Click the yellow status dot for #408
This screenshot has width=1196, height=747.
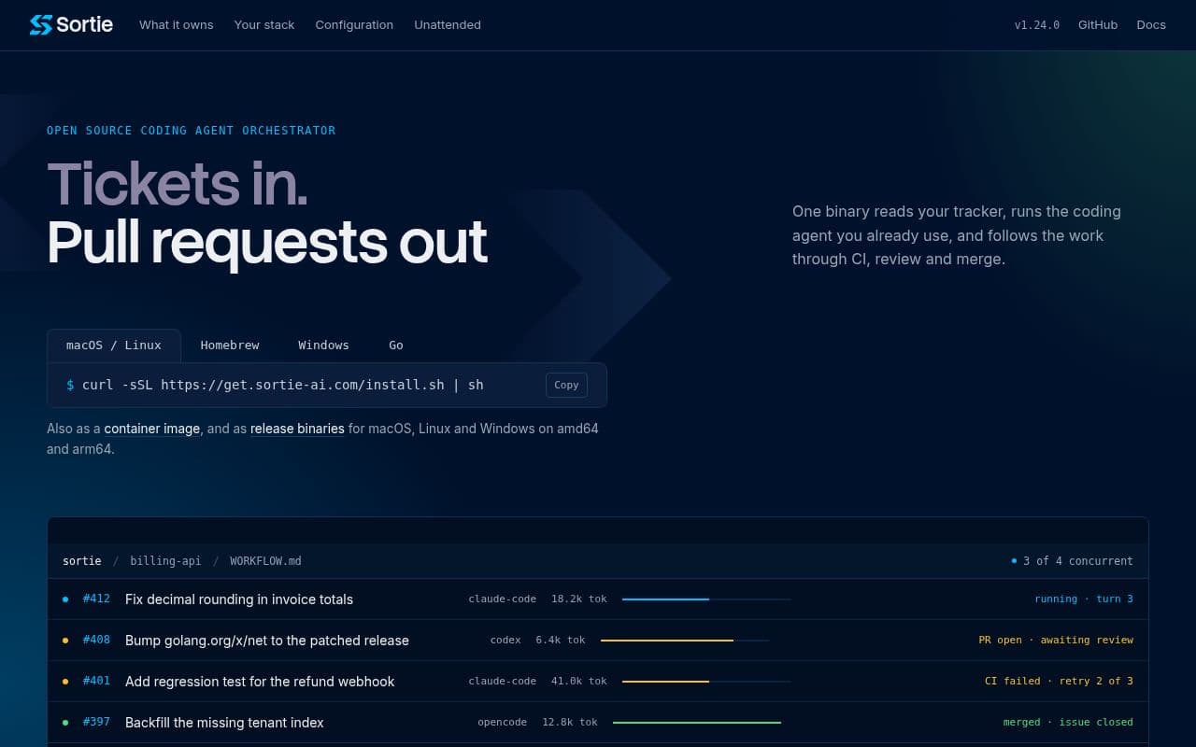tap(65, 641)
